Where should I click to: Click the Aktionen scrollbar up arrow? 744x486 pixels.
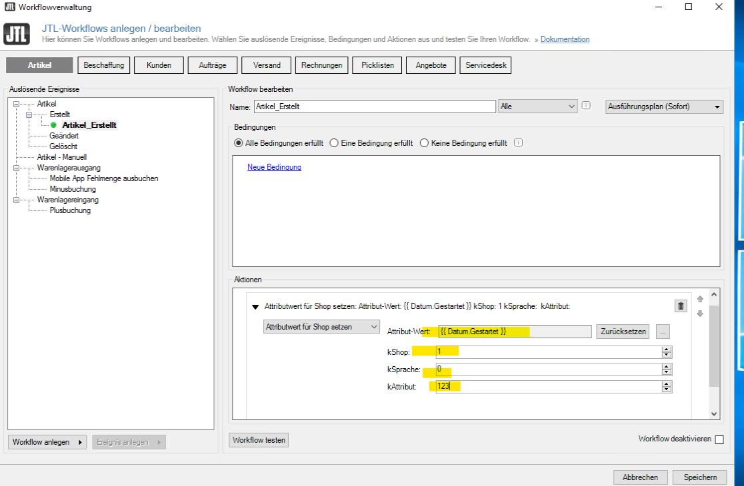point(714,294)
